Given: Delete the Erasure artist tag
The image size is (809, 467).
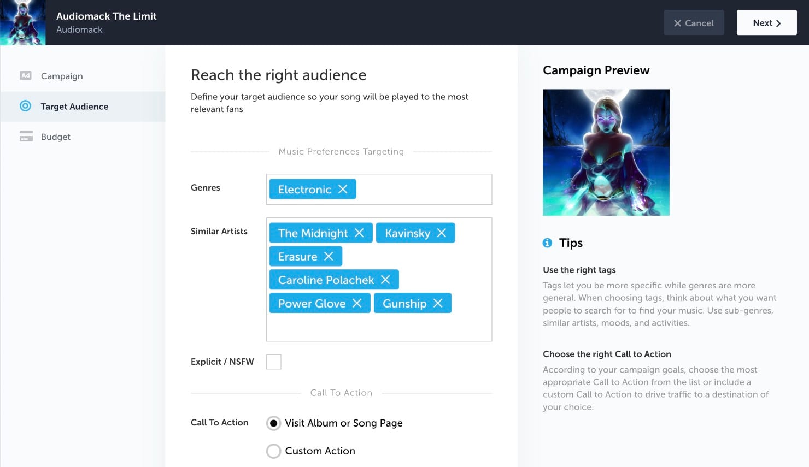Looking at the screenshot, I should click(329, 256).
